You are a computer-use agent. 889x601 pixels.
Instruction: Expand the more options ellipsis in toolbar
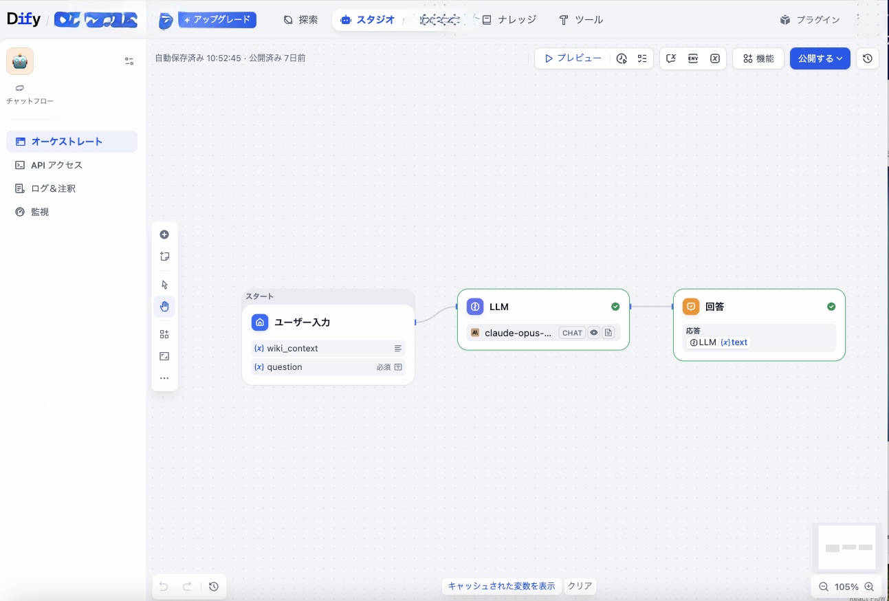pyautogui.click(x=164, y=378)
